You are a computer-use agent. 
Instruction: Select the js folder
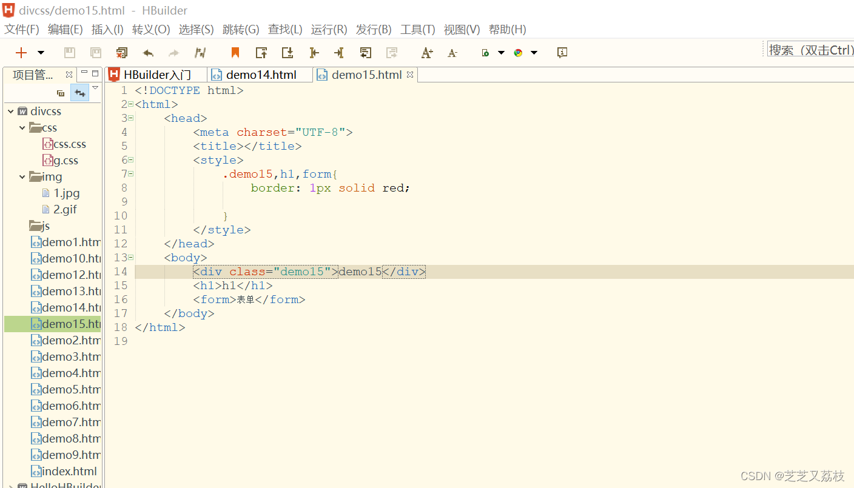(39, 226)
